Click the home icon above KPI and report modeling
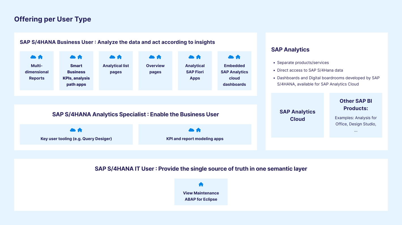Image resolution: width=402 pixels, height=225 pixels. (x=198, y=130)
